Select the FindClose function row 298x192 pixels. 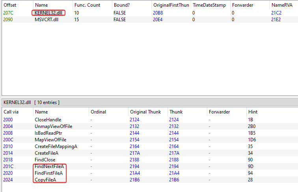(x=150, y=160)
